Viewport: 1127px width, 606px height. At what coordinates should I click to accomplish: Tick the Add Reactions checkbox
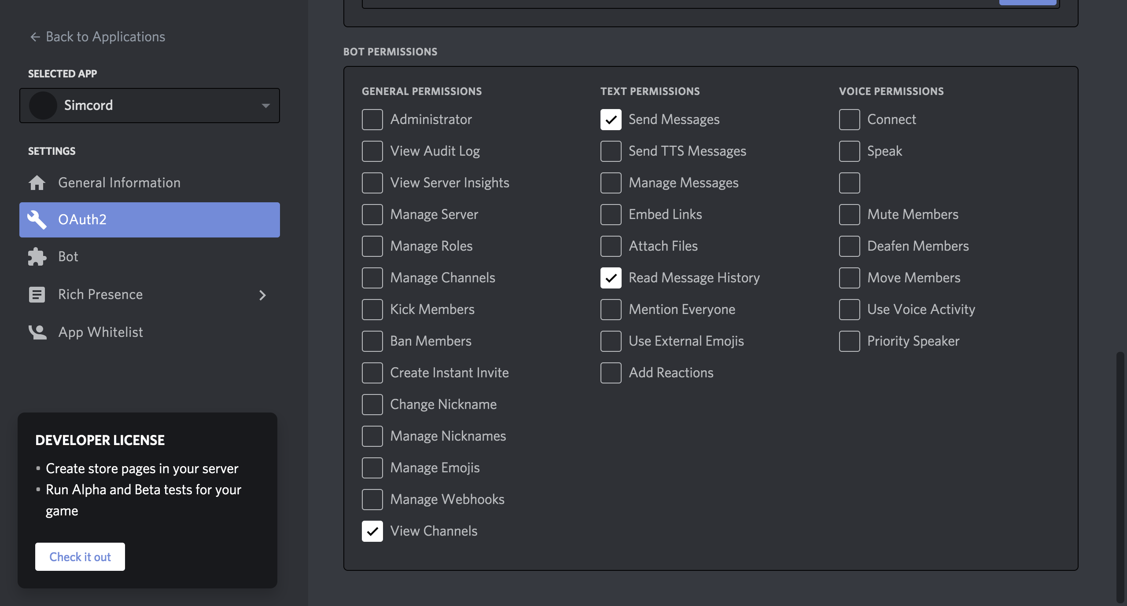point(611,373)
